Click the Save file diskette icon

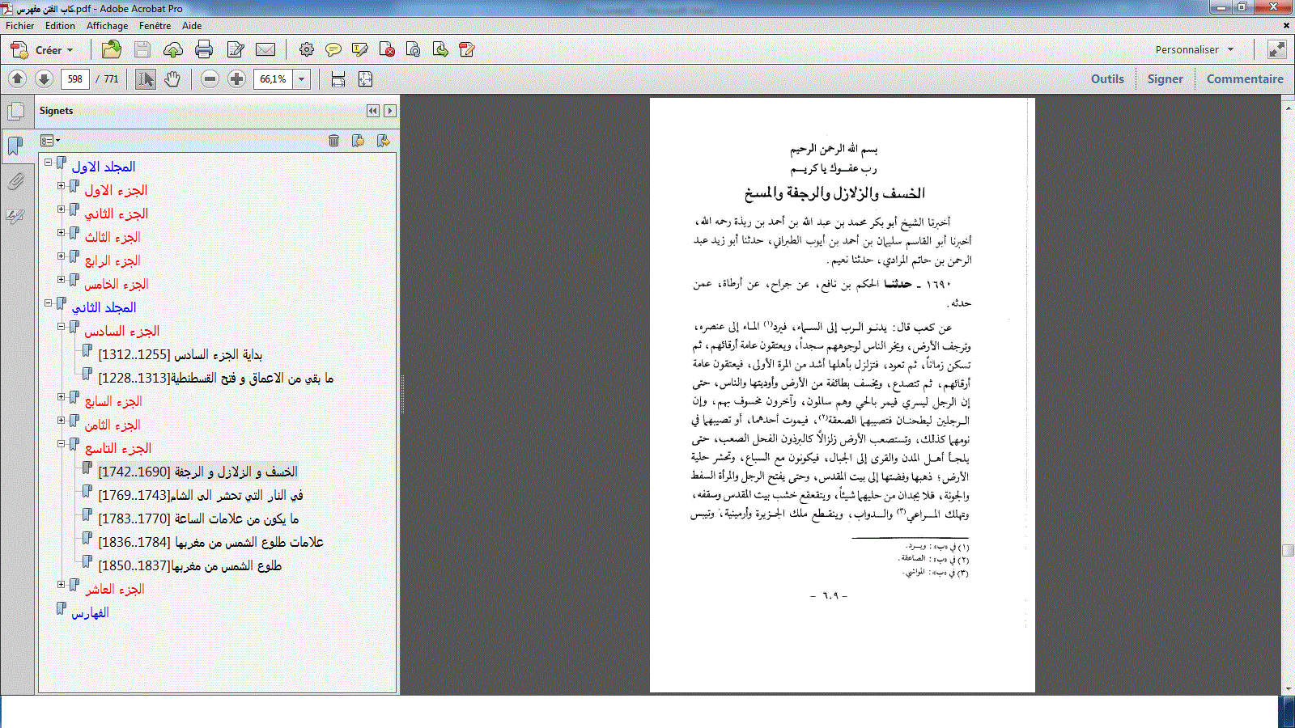pyautogui.click(x=142, y=50)
